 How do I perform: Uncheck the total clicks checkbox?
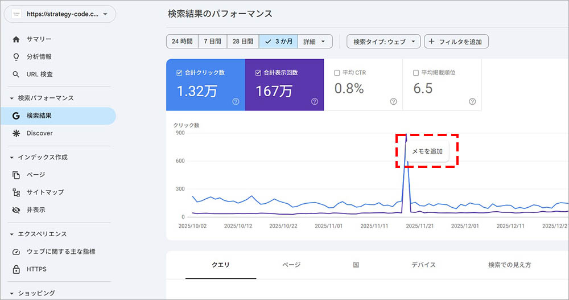tap(179, 73)
